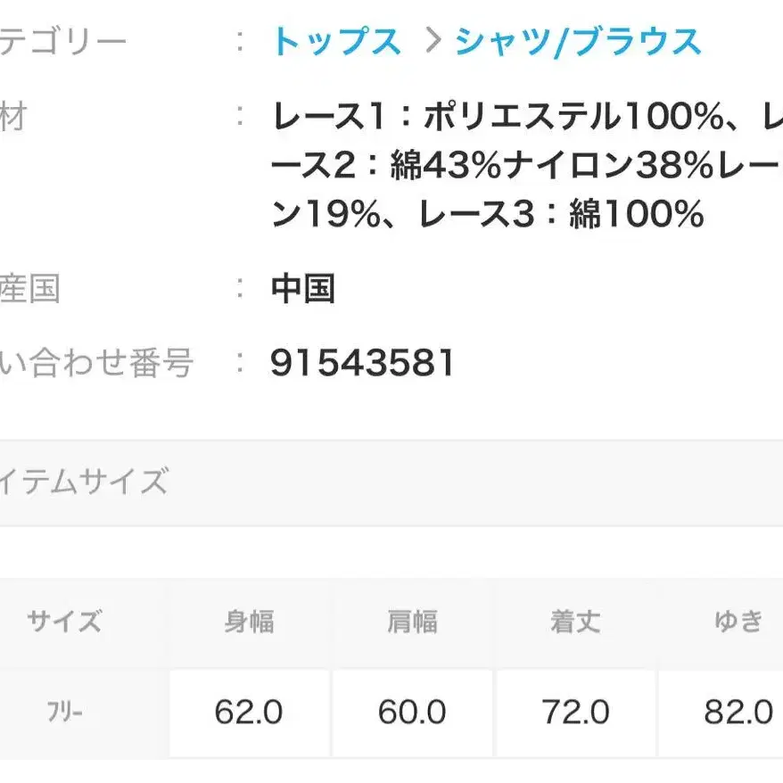
Task: Click the カテゴリー row label
Action: click(62, 42)
